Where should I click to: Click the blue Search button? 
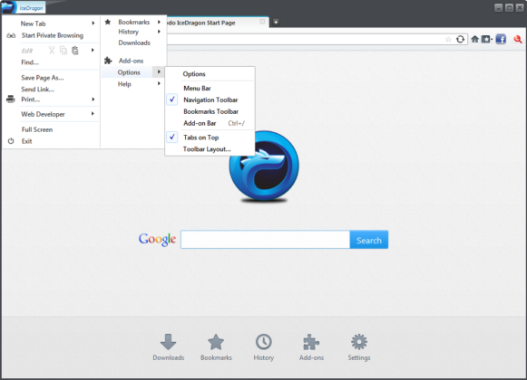[368, 240]
